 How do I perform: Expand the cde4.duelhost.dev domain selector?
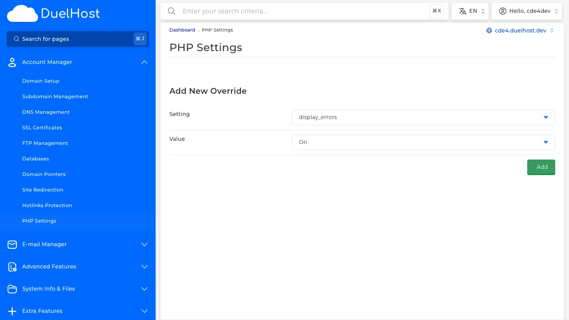[x=552, y=31]
